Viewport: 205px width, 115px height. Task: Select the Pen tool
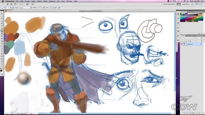[2, 49]
